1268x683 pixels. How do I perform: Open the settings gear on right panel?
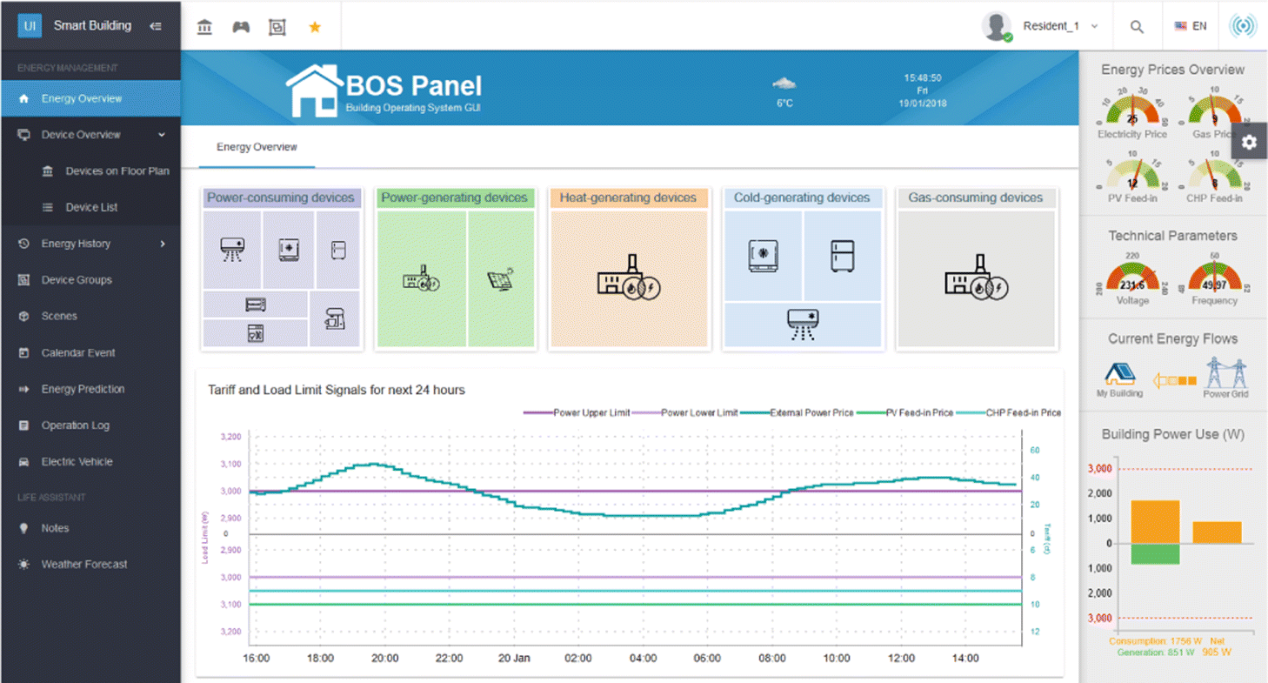point(1250,142)
